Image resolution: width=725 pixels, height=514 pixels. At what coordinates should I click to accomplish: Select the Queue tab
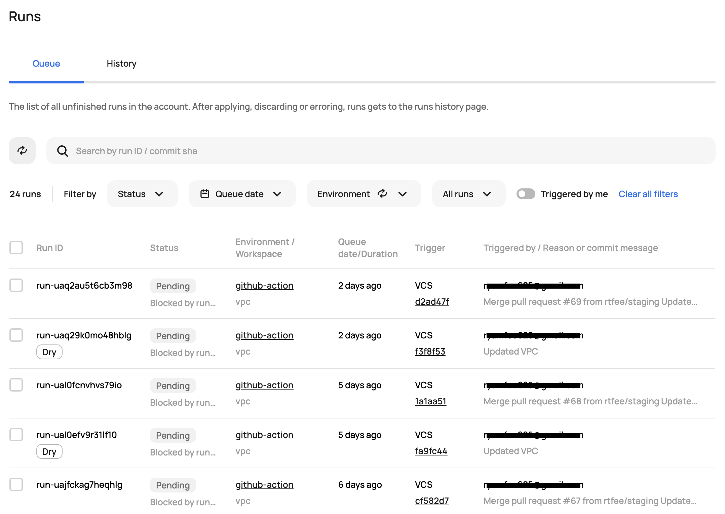pos(46,64)
